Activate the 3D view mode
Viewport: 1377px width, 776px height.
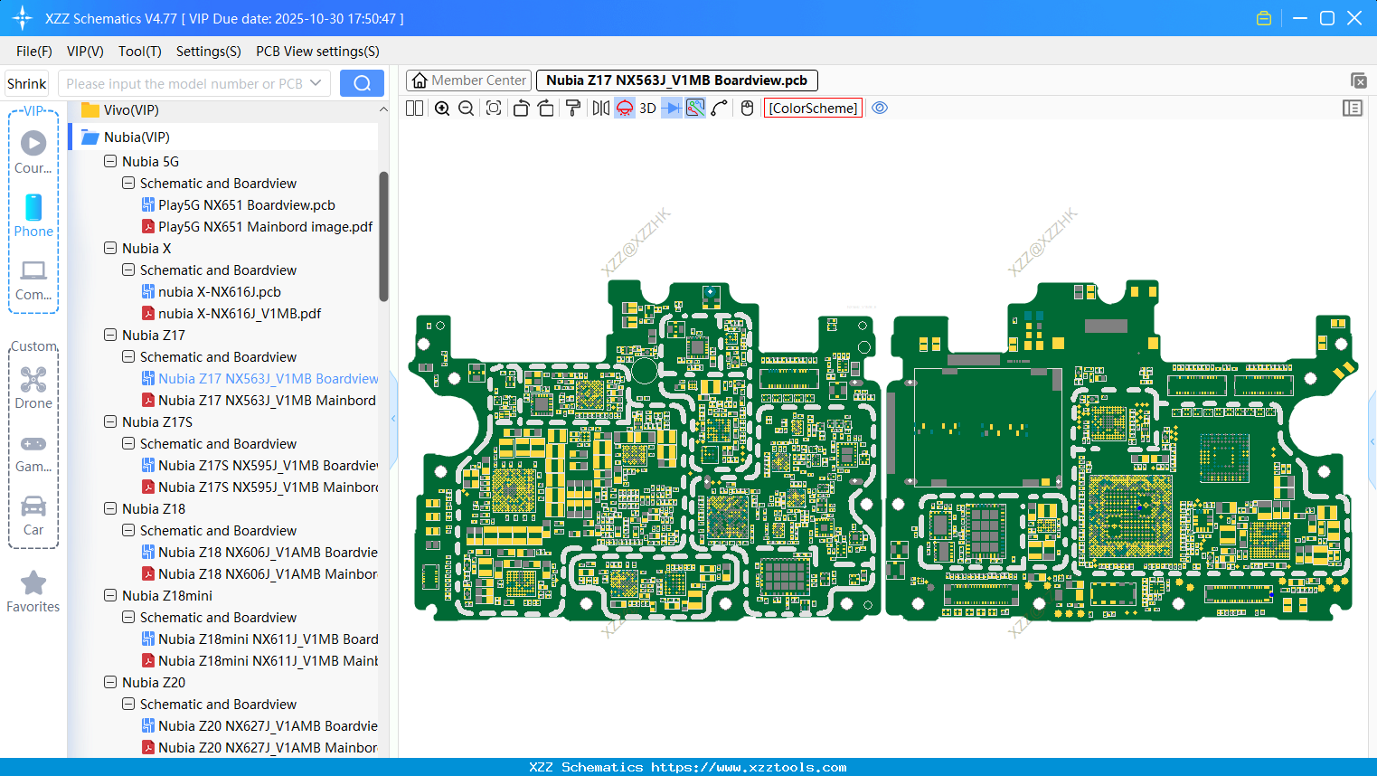[x=646, y=108]
